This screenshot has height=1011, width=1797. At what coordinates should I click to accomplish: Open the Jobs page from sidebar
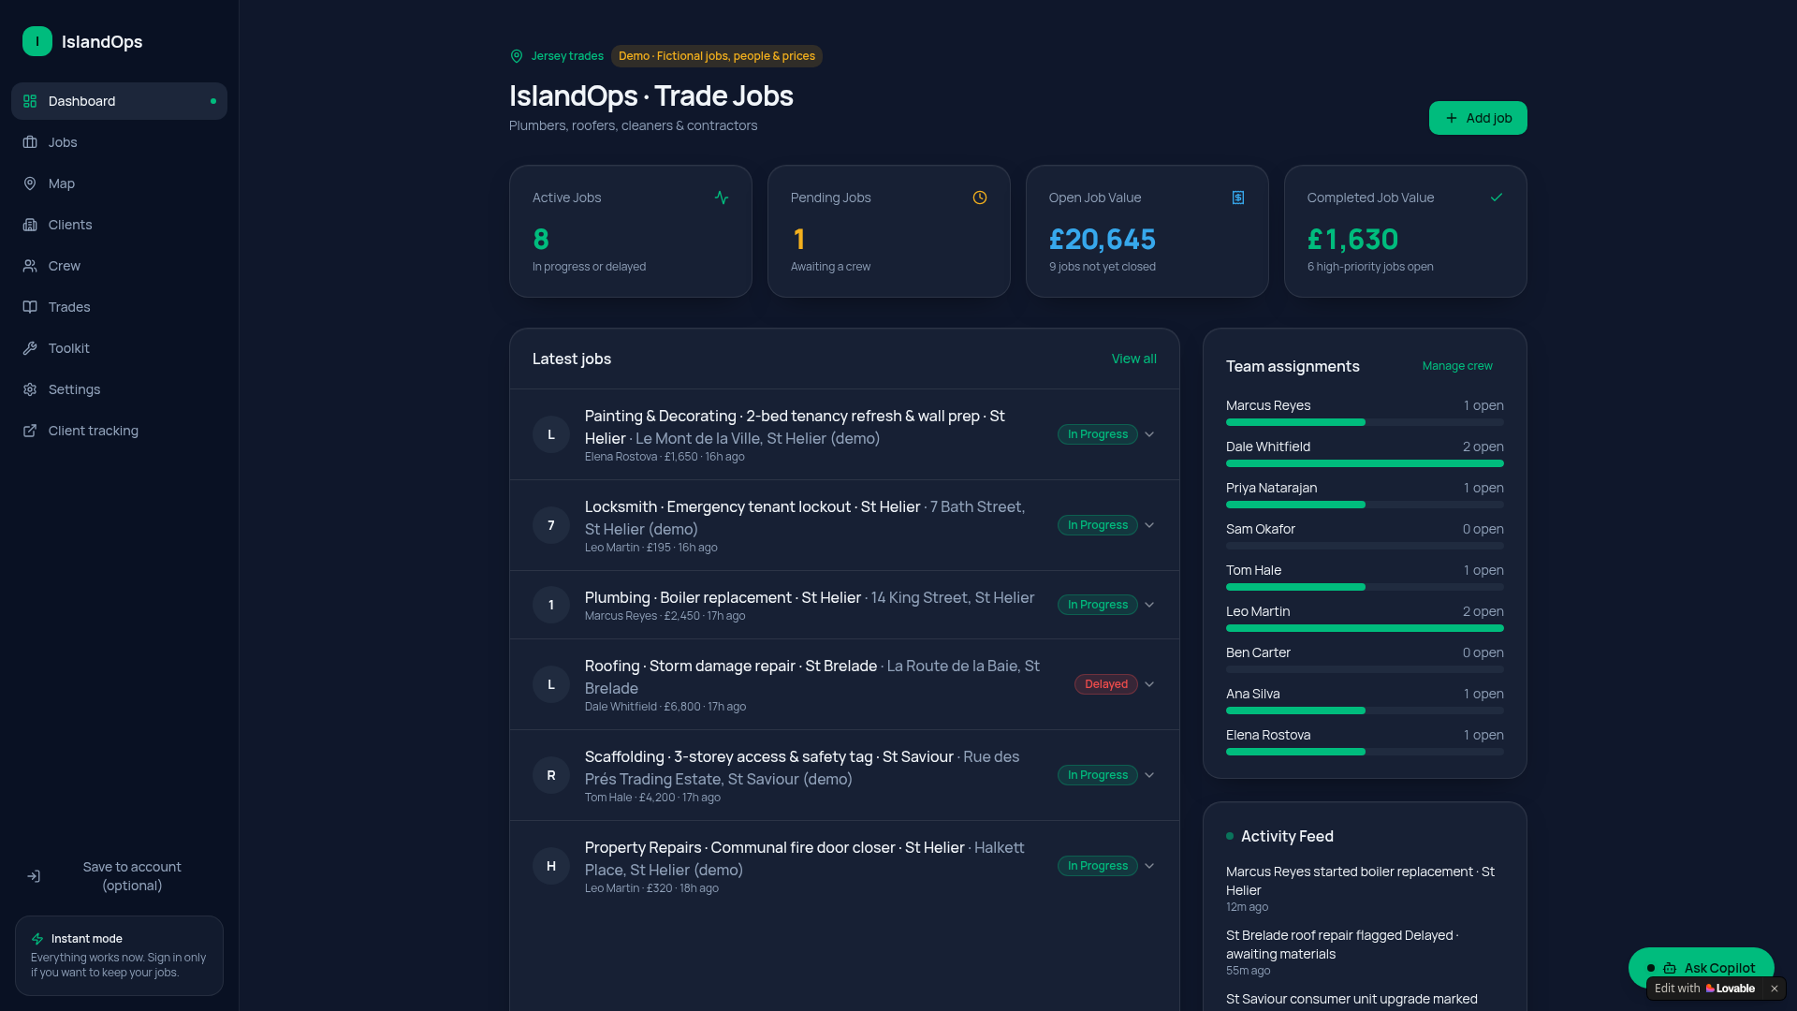point(119,142)
